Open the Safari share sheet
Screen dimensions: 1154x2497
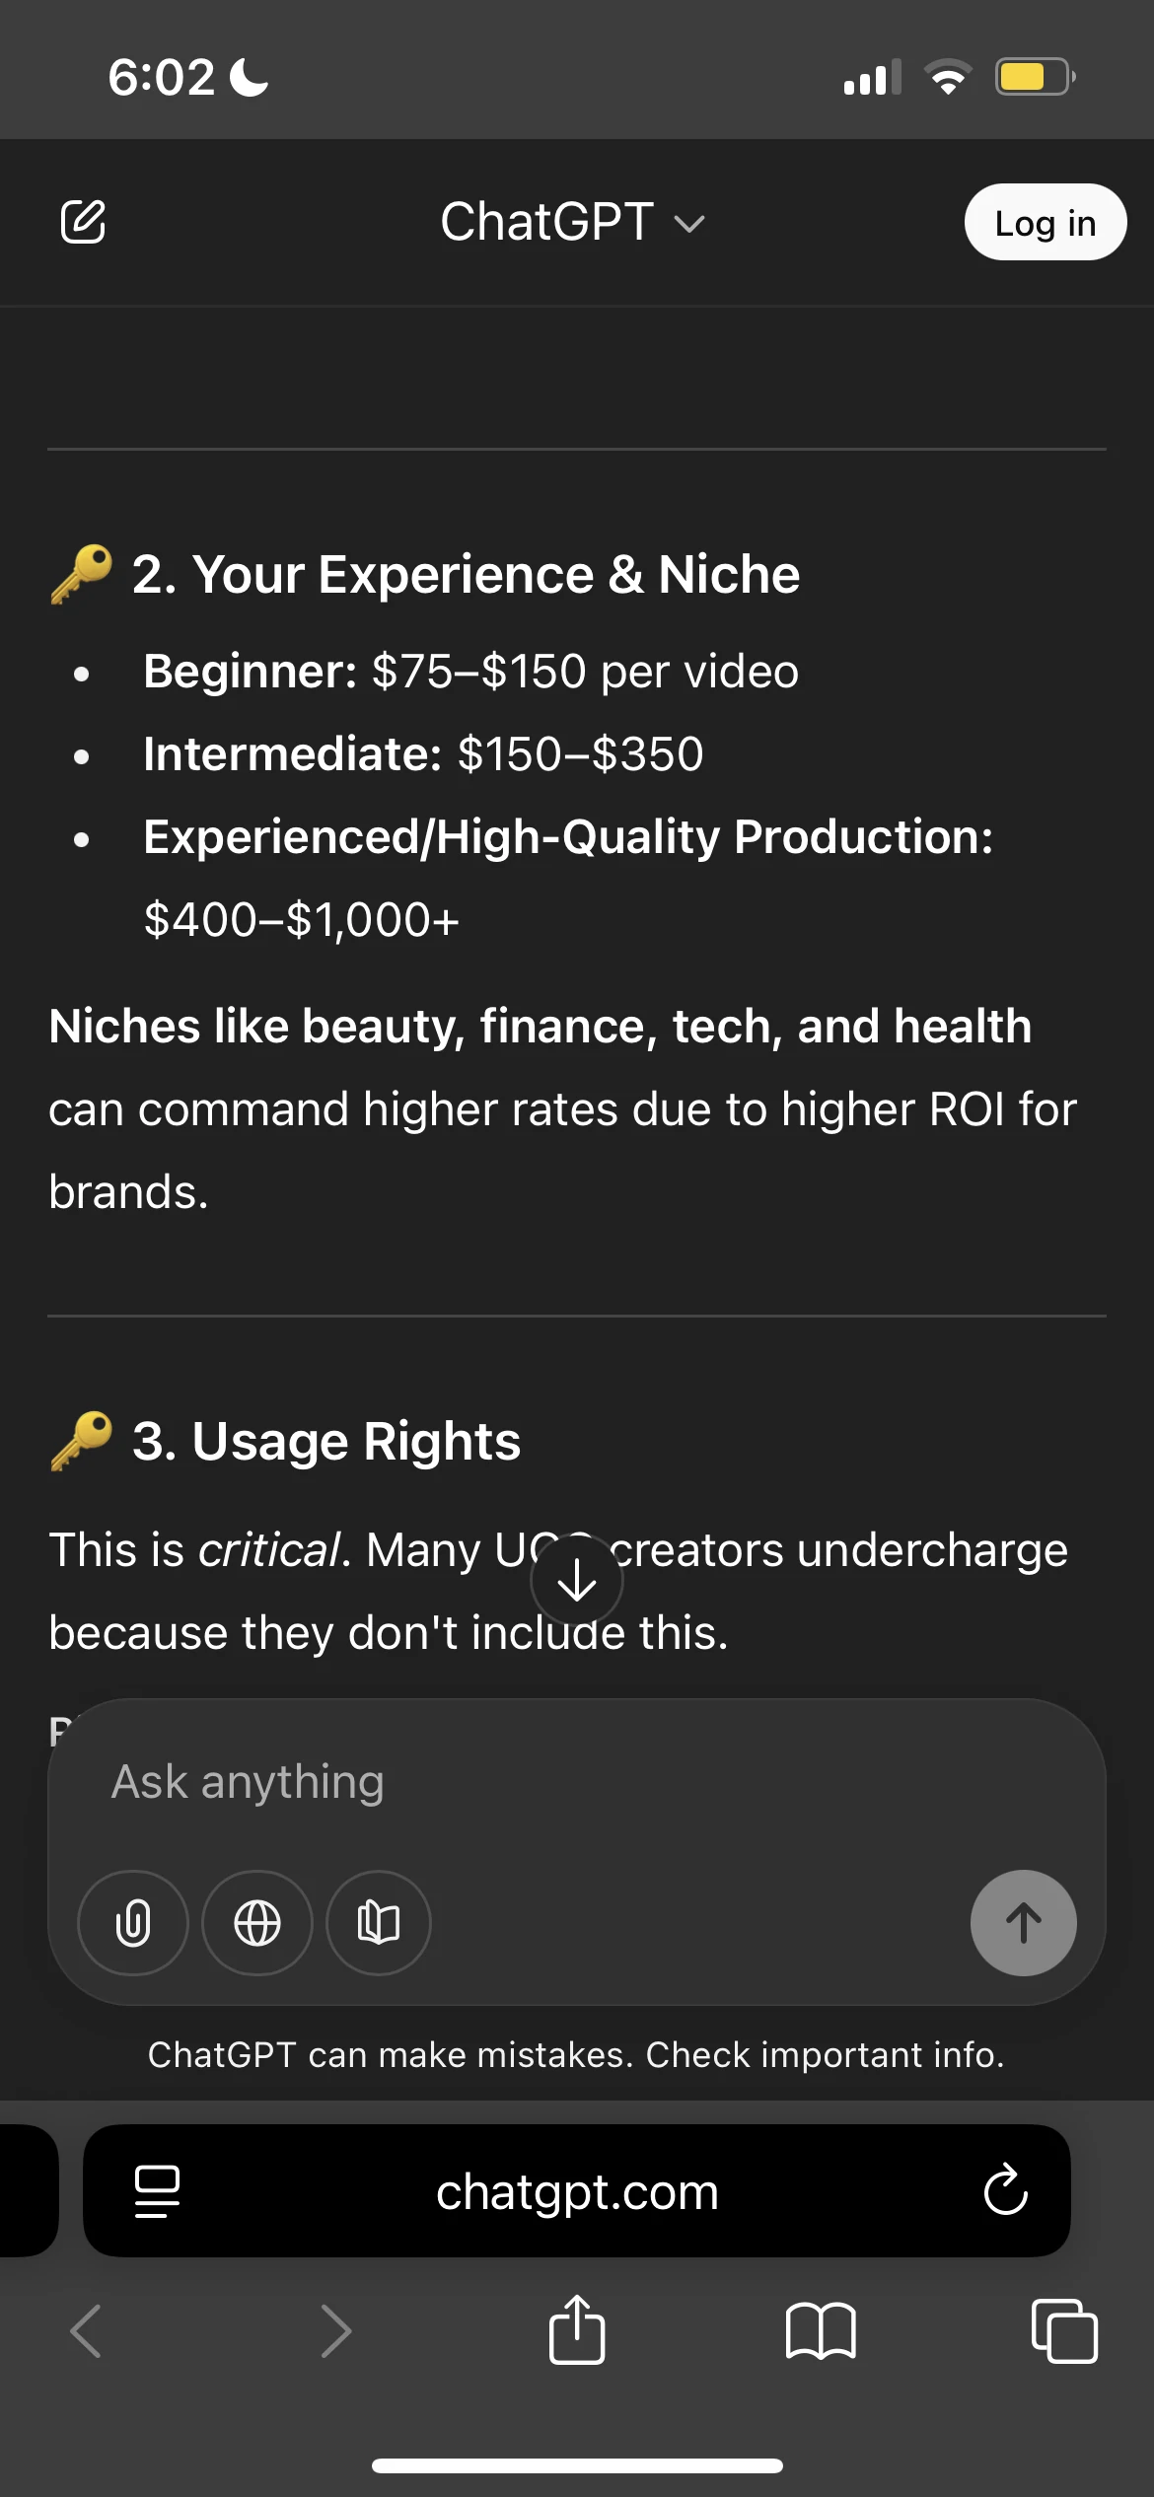click(577, 2329)
